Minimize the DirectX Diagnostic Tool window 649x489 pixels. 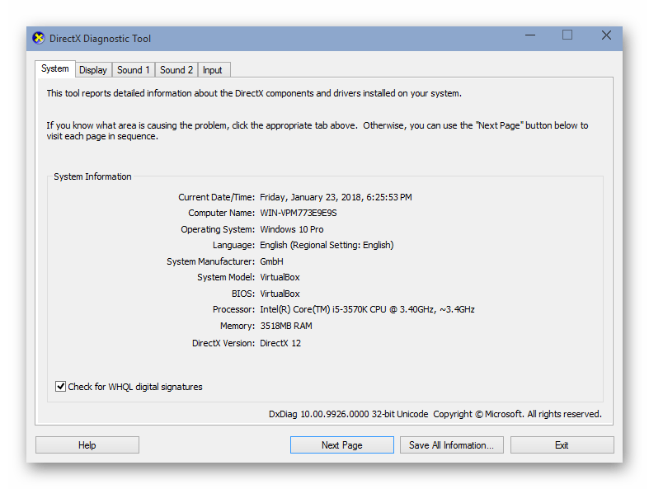click(x=530, y=35)
